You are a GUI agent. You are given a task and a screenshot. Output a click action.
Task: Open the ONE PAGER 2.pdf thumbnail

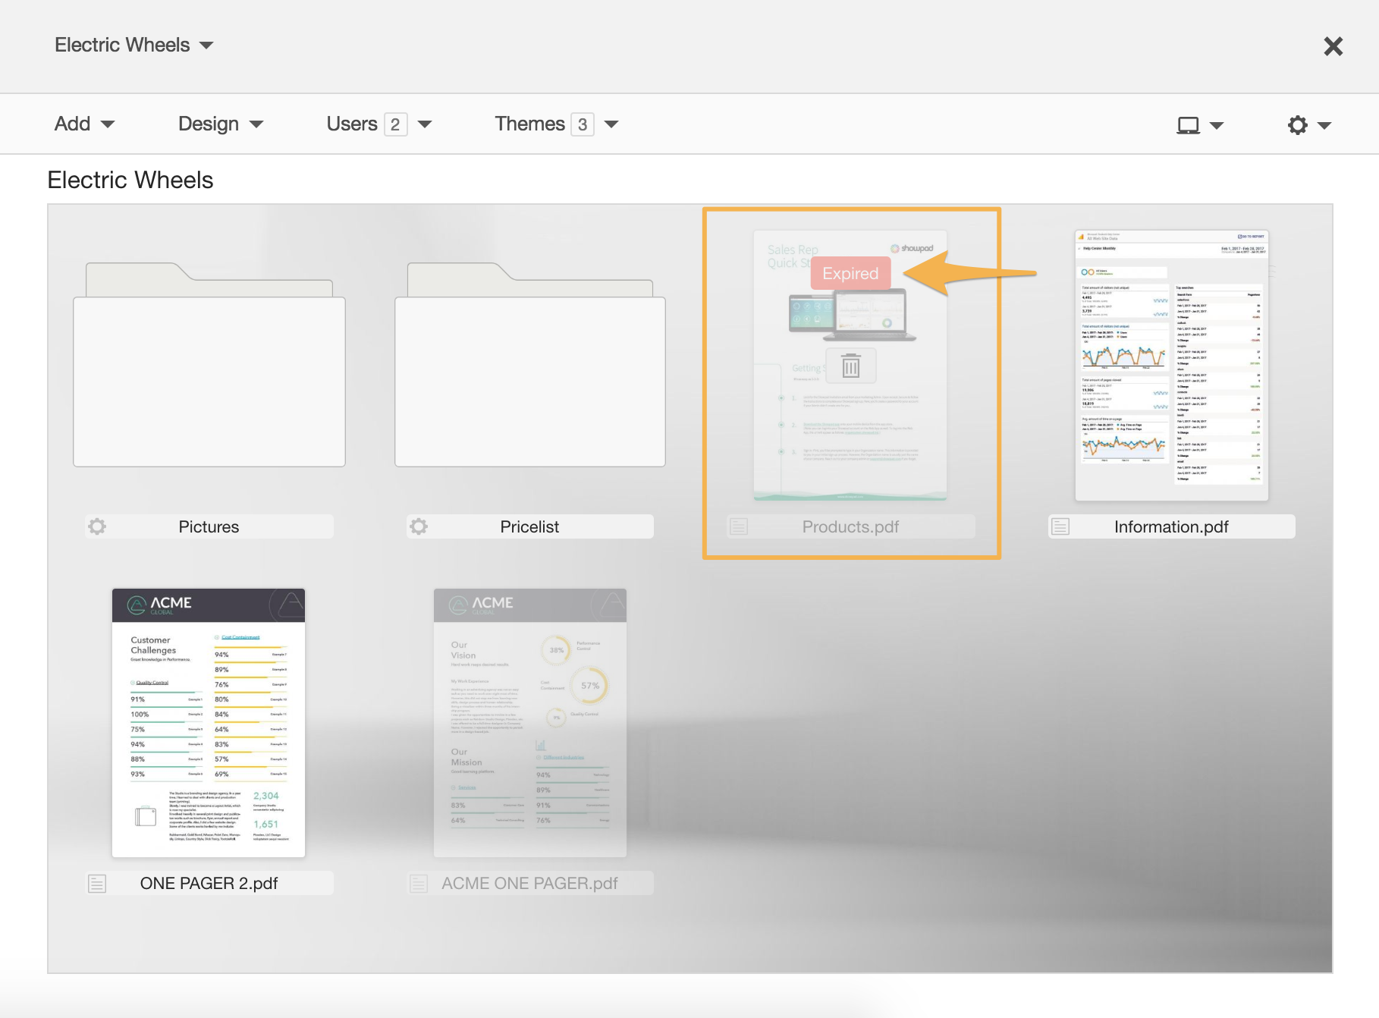point(209,723)
